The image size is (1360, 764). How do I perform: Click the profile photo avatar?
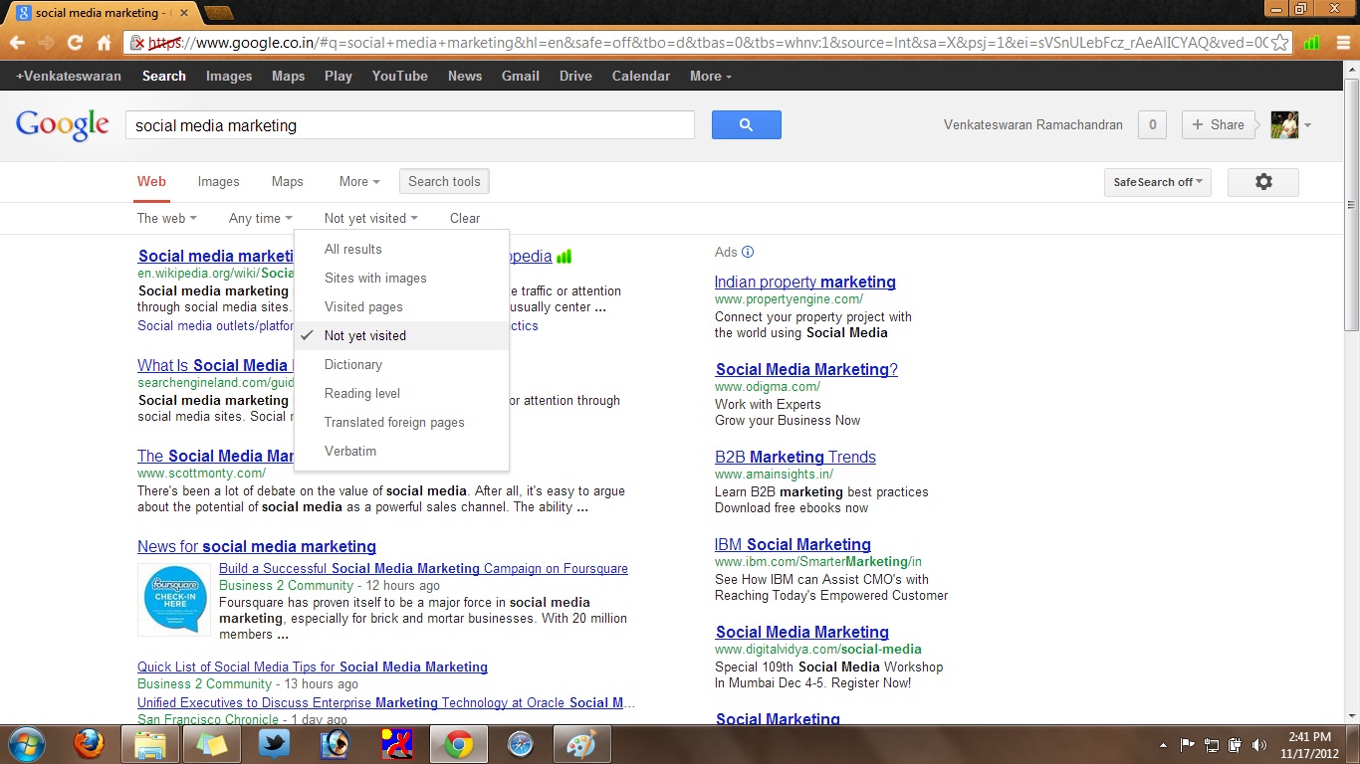tap(1284, 124)
